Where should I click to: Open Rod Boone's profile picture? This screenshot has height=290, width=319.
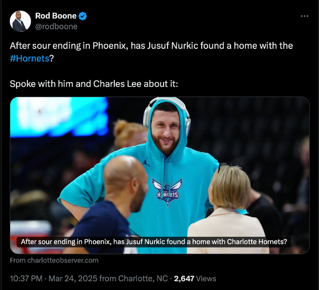[x=20, y=21]
